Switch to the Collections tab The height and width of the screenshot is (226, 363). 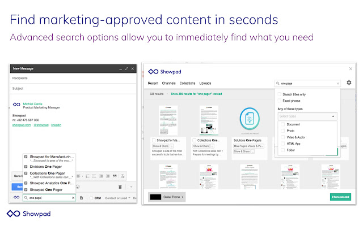pyautogui.click(x=187, y=83)
